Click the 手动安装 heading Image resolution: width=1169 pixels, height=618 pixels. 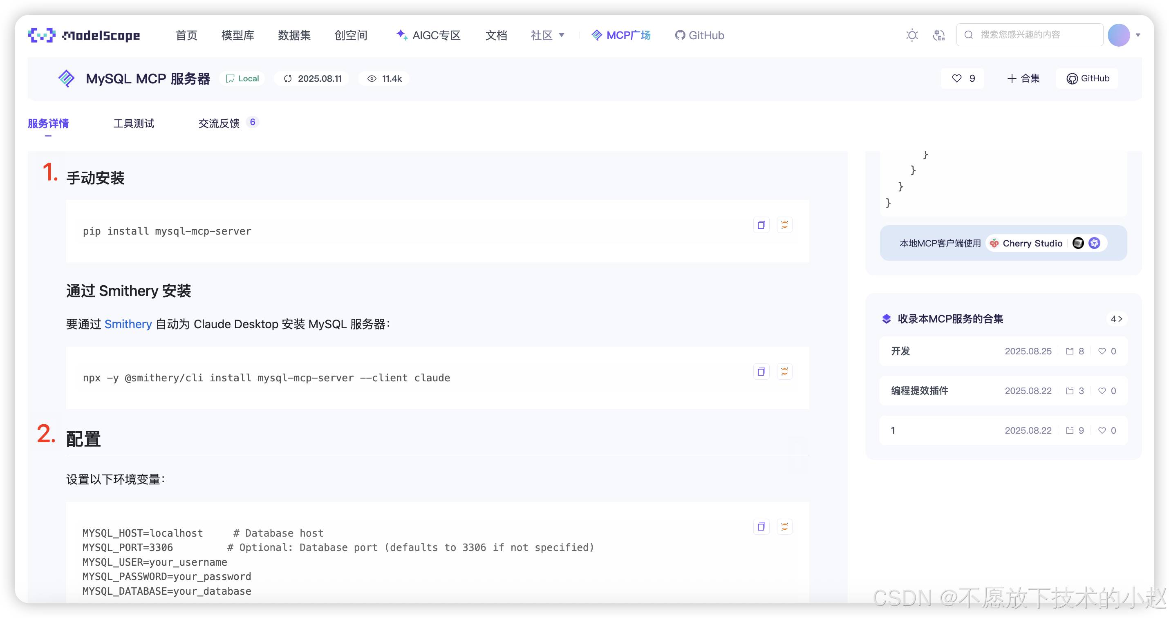point(95,178)
